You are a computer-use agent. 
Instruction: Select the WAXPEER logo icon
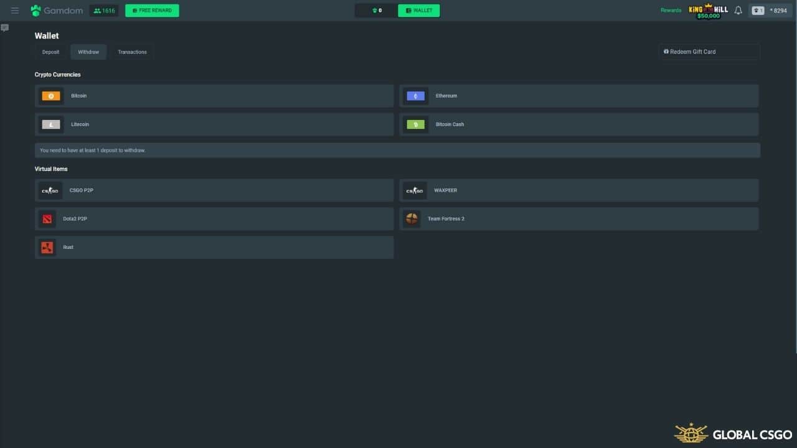click(x=414, y=190)
